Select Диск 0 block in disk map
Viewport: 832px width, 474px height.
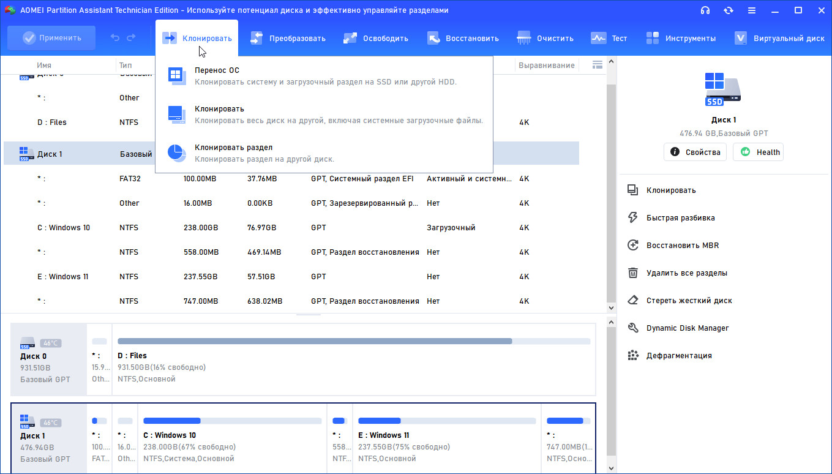49,359
